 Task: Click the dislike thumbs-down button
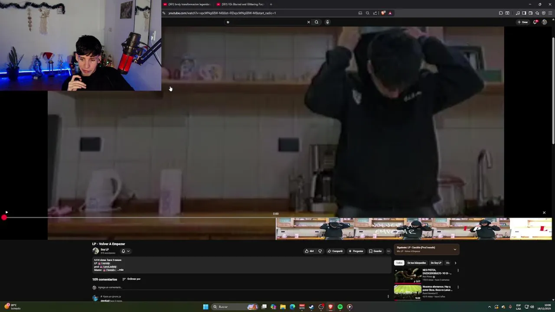[x=320, y=251]
